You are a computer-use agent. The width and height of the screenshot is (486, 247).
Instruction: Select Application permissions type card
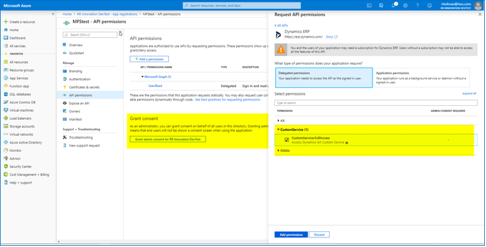[421, 78]
